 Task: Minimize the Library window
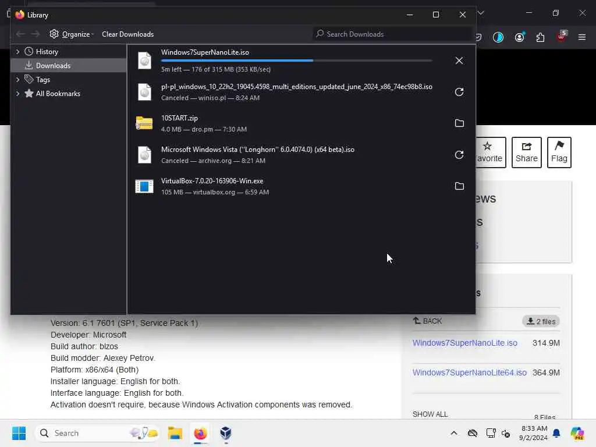pos(409,15)
